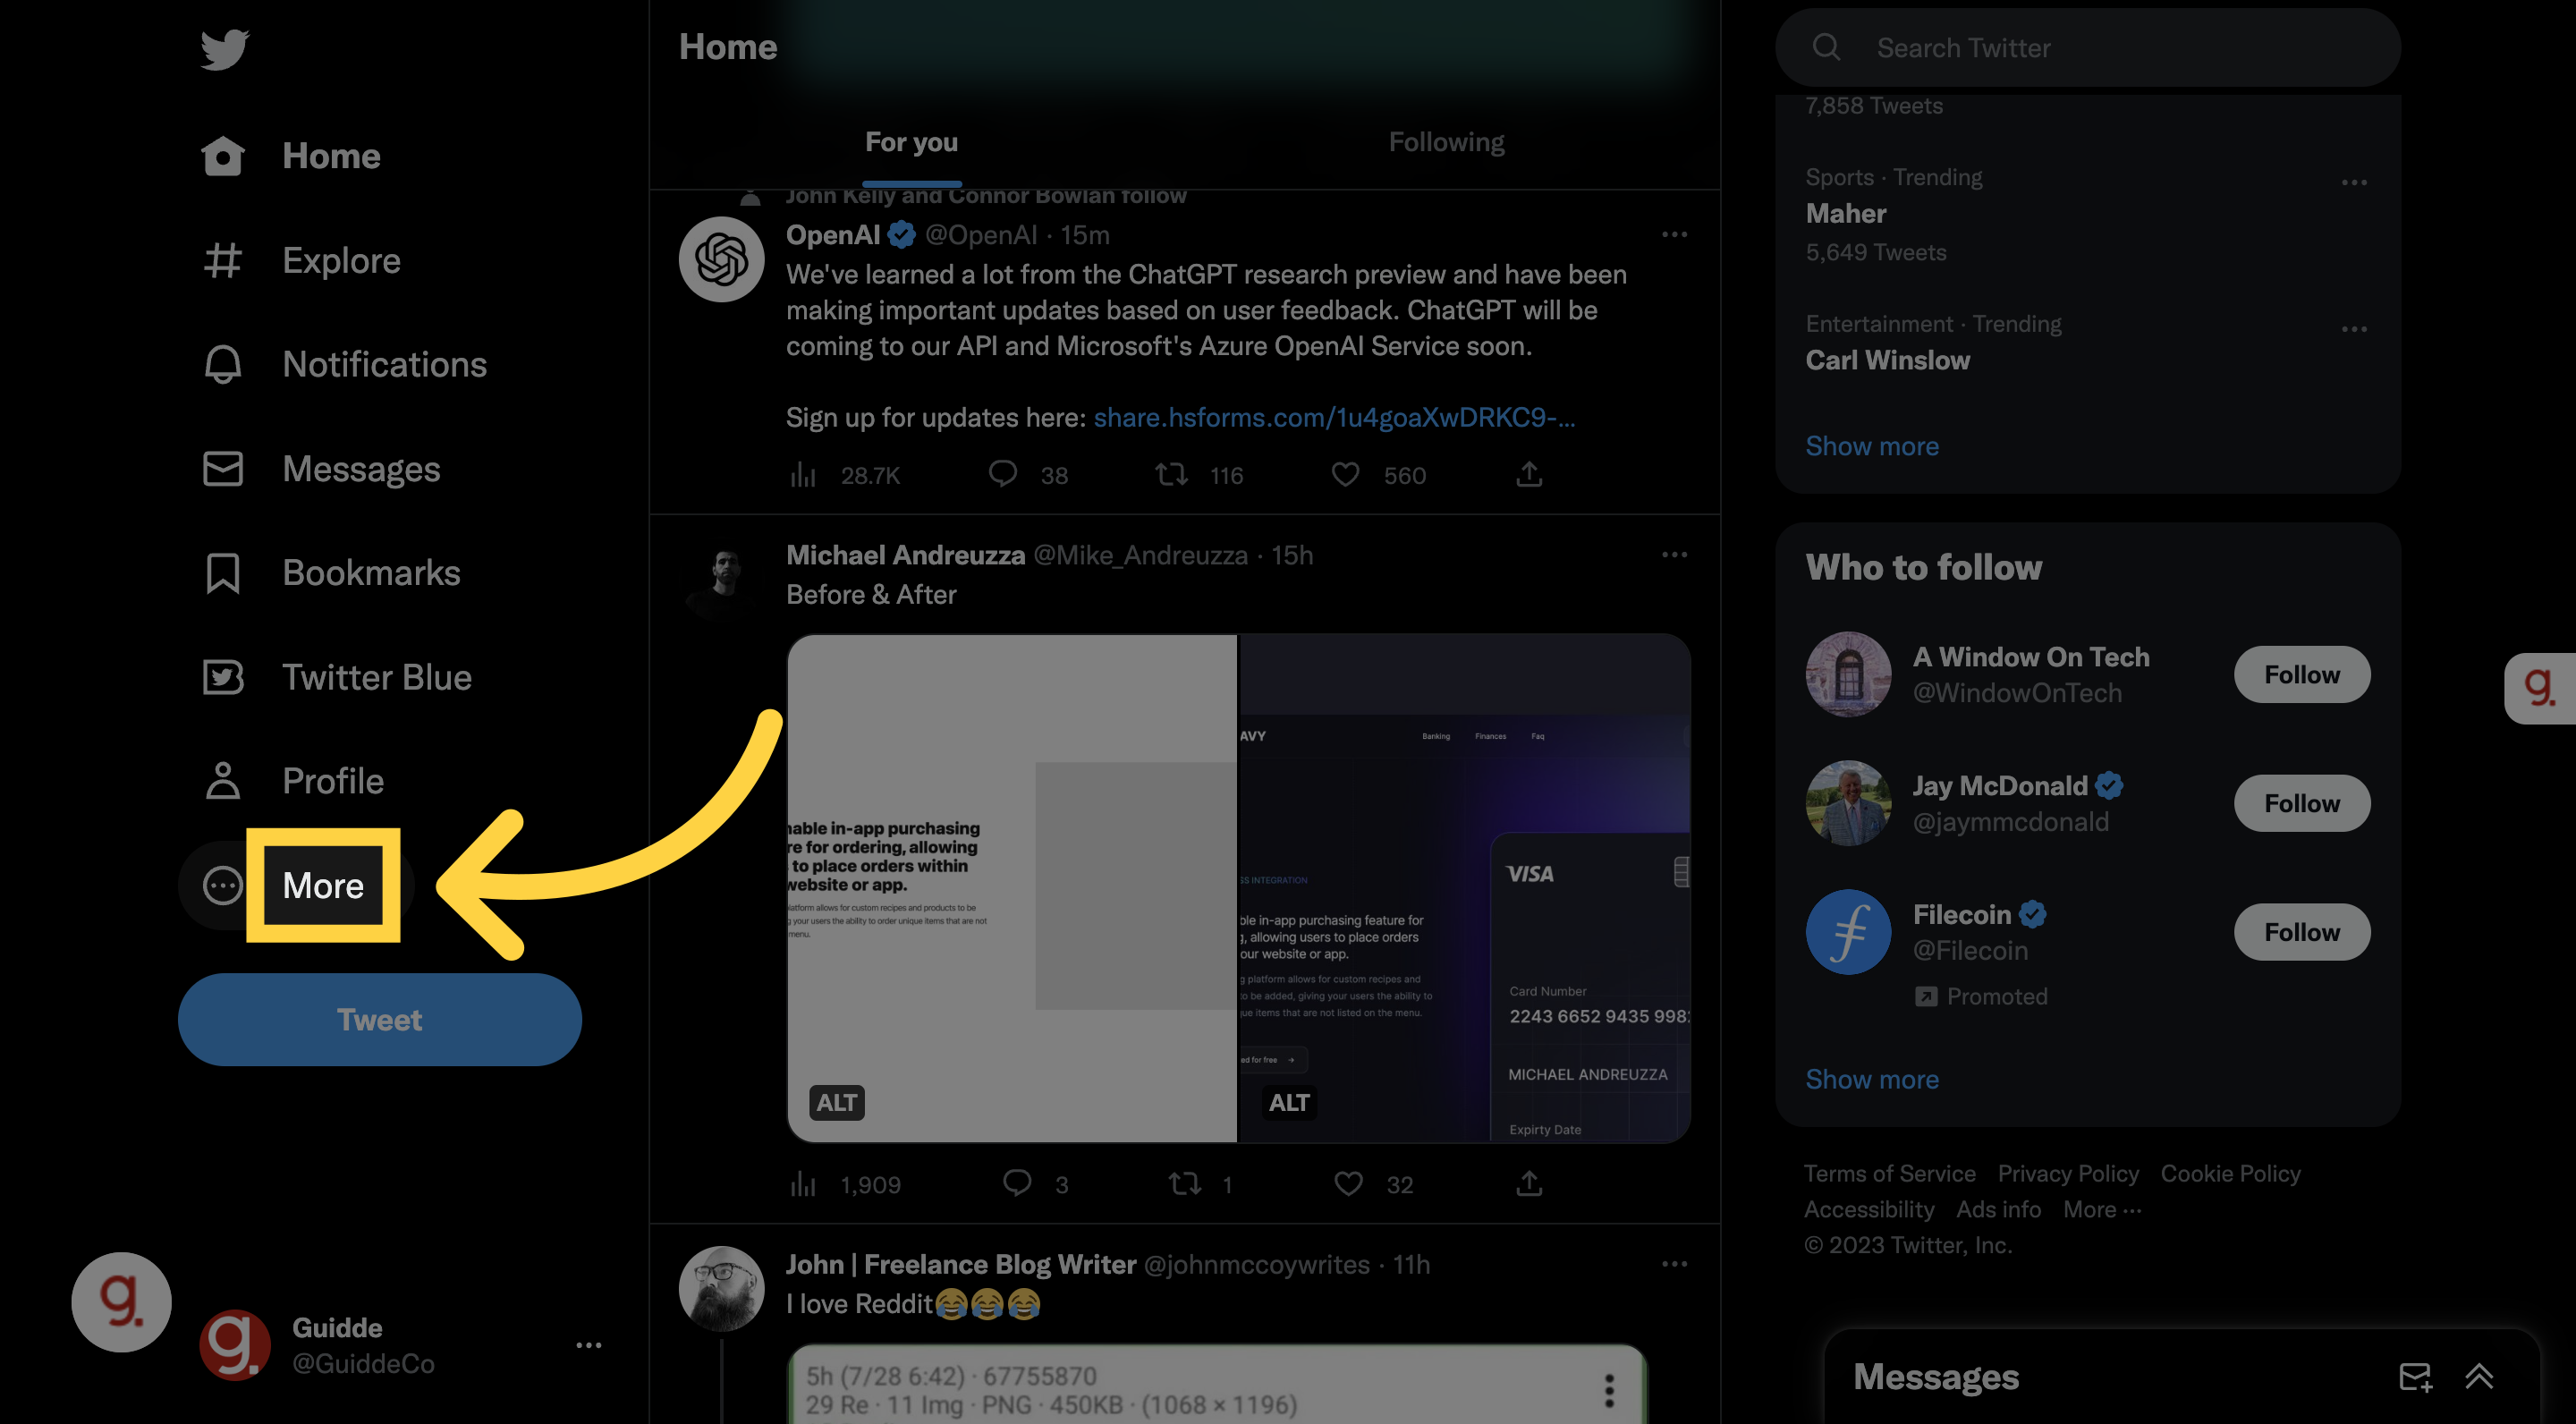Open Twitter Blue from the sidebar icon

[x=223, y=677]
